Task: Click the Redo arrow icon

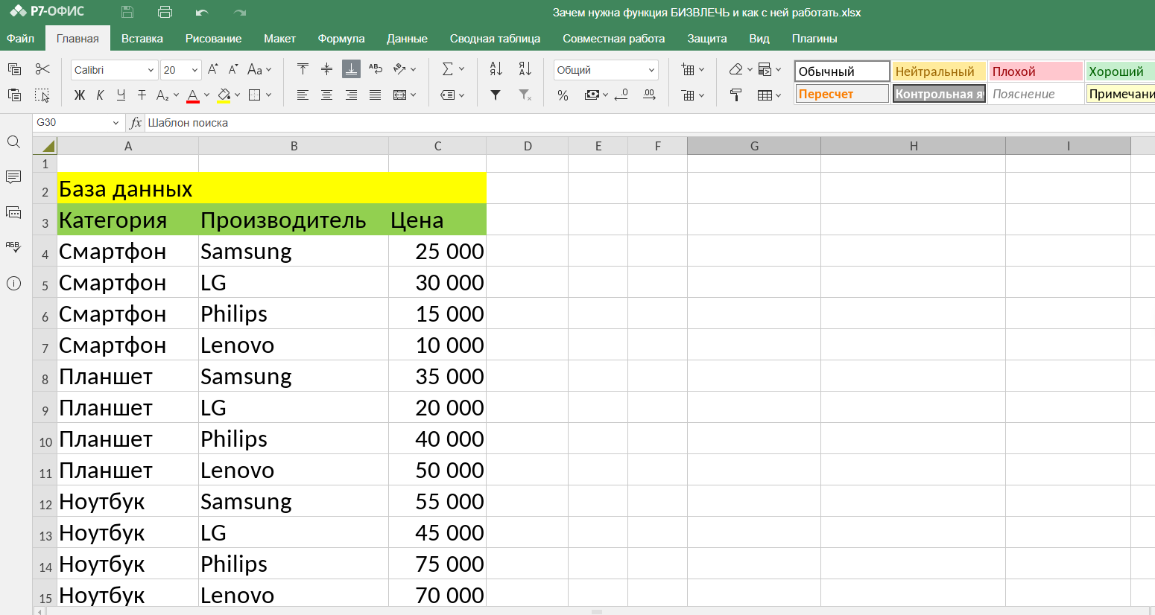Action: [239, 12]
